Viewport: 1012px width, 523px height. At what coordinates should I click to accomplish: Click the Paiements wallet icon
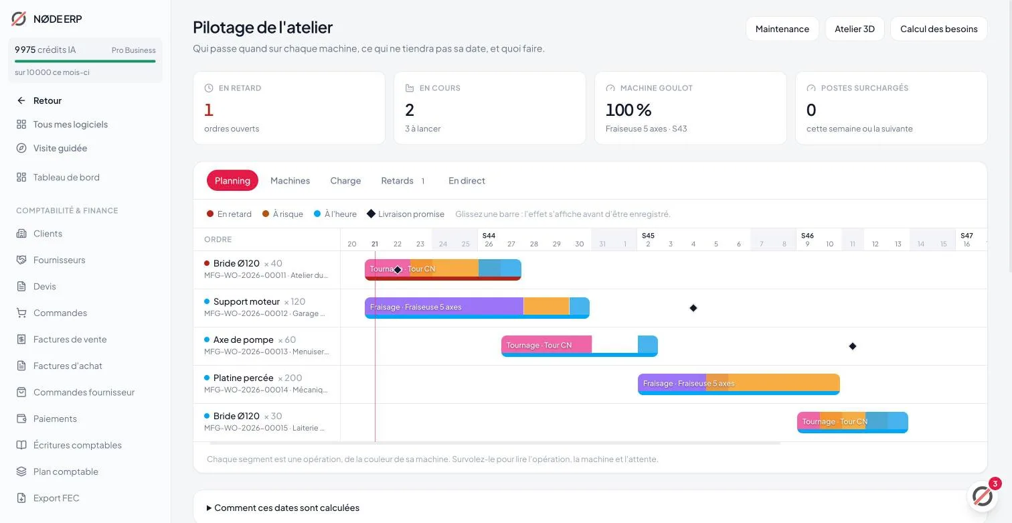[x=21, y=419]
